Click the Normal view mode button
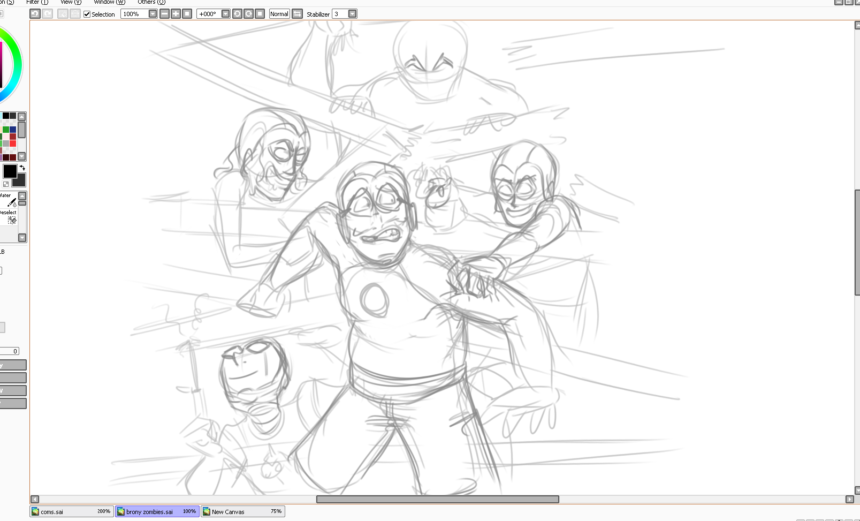Viewport: 860px width, 521px height. pos(279,14)
